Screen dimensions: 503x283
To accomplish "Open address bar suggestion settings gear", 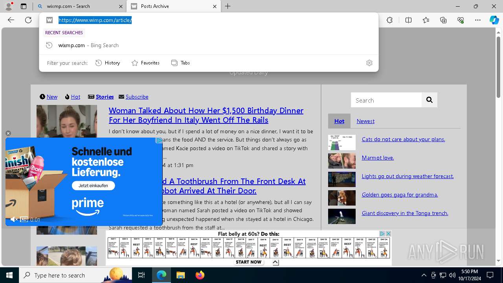I will tap(369, 63).
